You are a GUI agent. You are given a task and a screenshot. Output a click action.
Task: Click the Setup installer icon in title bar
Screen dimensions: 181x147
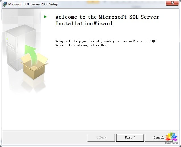[x=5, y=4]
